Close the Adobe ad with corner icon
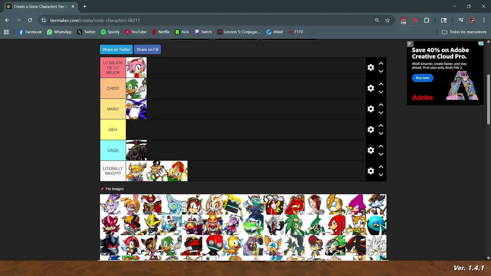This screenshot has height=276, width=491. point(481,44)
